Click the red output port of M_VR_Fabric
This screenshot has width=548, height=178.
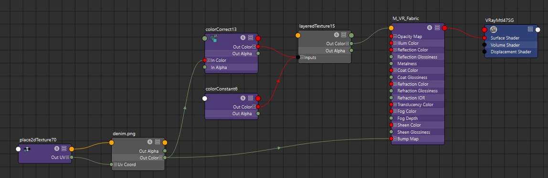click(x=444, y=28)
